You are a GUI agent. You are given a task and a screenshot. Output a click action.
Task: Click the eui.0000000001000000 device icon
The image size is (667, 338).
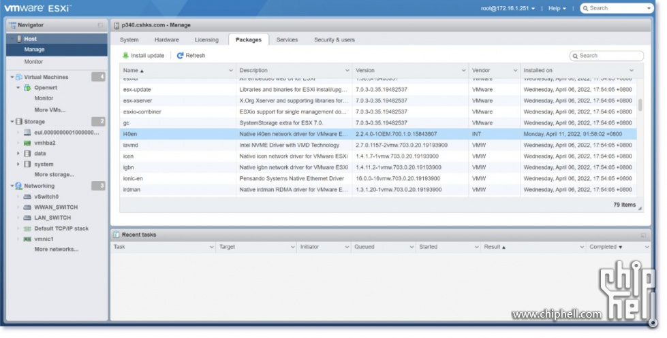tap(27, 133)
